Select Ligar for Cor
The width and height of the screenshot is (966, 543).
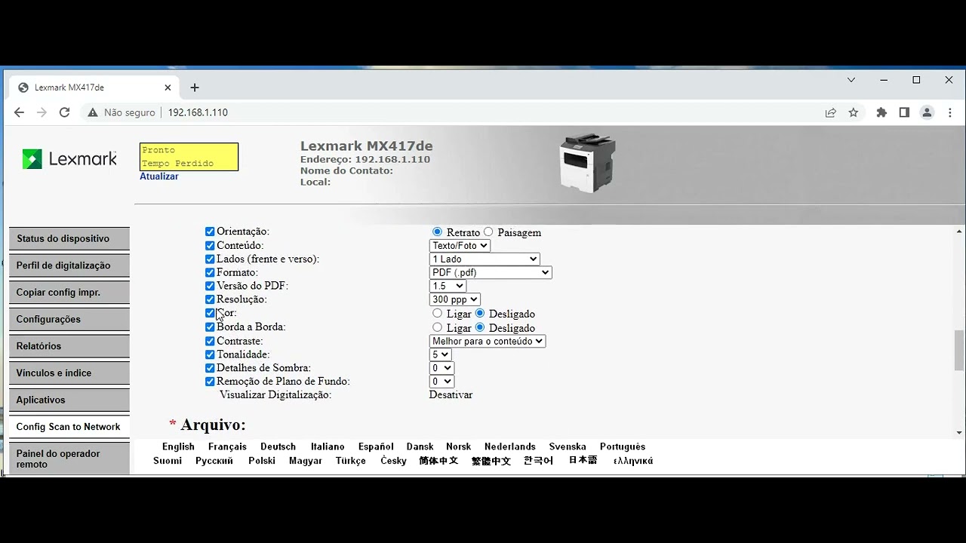tap(437, 313)
